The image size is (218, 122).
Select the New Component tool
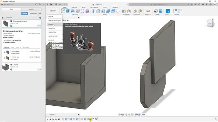click(124, 11)
